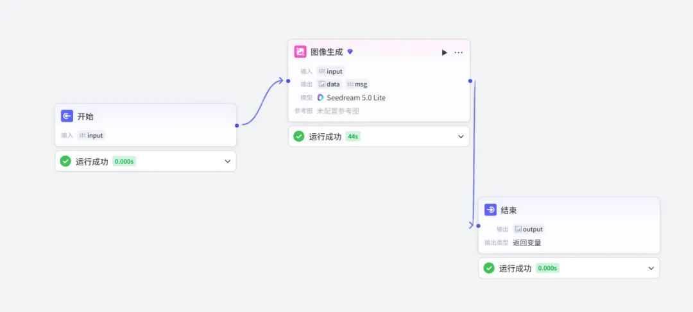This screenshot has height=312, width=693.
Task: Click the pink image generation node icon
Action: (x=300, y=52)
